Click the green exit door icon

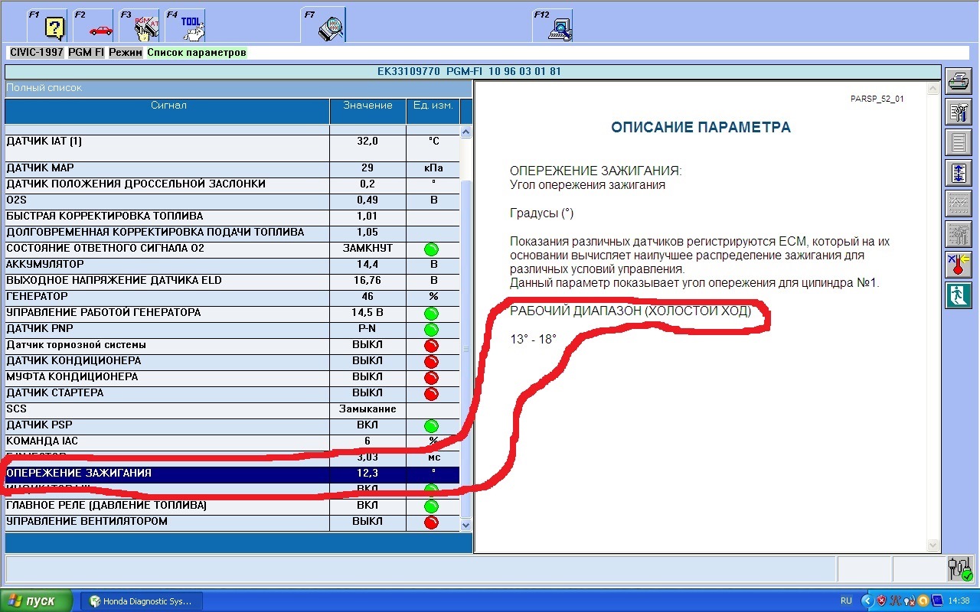(x=959, y=295)
